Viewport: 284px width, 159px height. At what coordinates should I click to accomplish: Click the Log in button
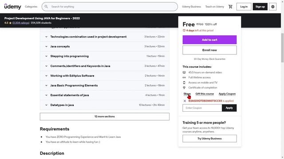[244, 7]
